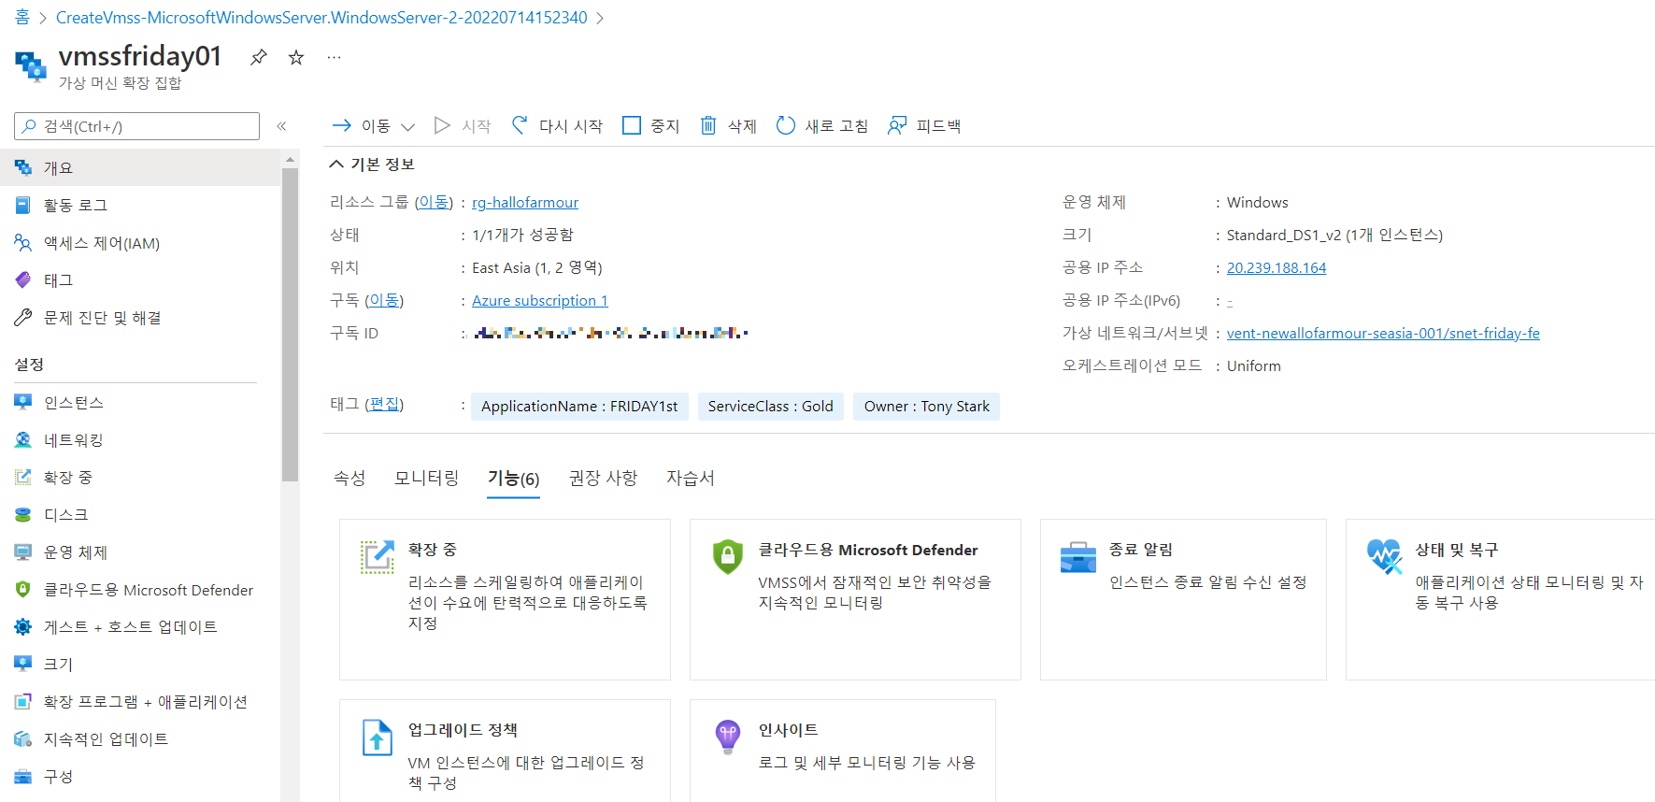Select the 기능(6) tab
The width and height of the screenshot is (1655, 802).
[x=513, y=479]
